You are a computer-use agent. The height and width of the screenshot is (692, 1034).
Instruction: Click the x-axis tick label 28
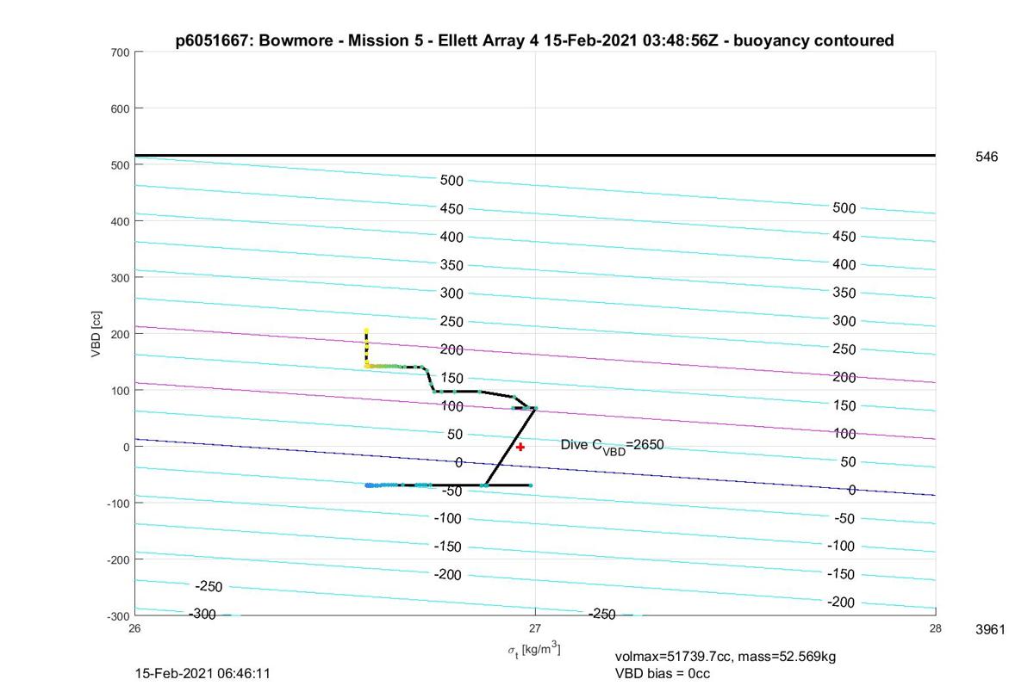936,628
